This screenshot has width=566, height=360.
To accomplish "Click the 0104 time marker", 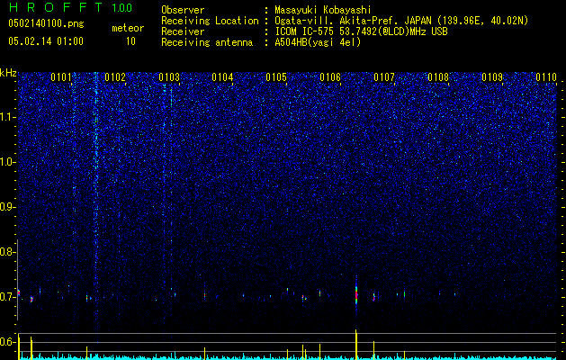I will 222,77.
